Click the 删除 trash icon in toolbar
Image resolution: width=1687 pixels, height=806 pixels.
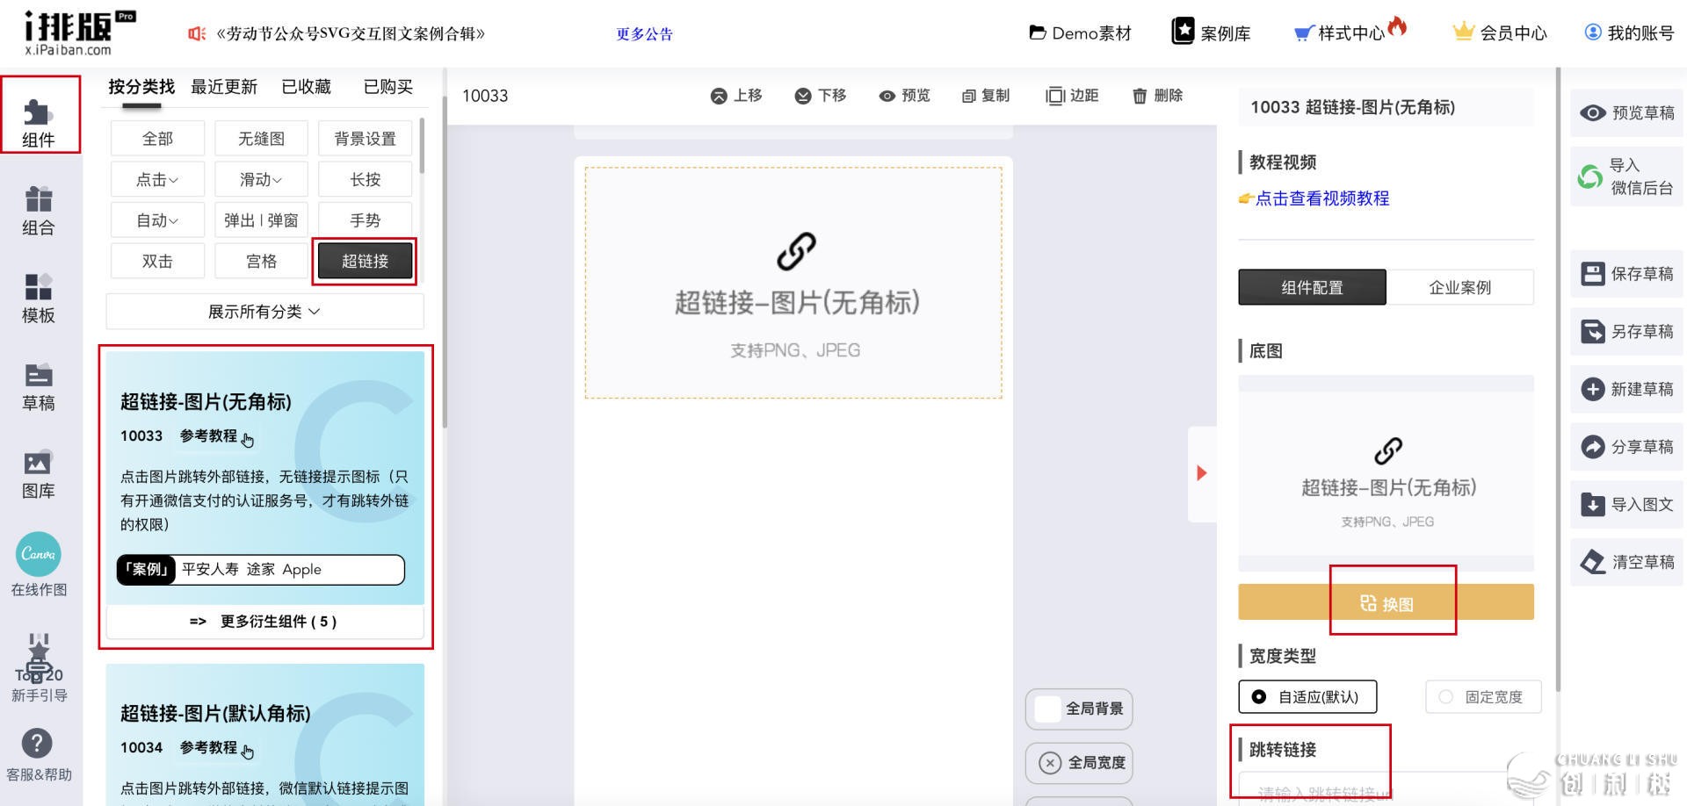coord(1140,96)
